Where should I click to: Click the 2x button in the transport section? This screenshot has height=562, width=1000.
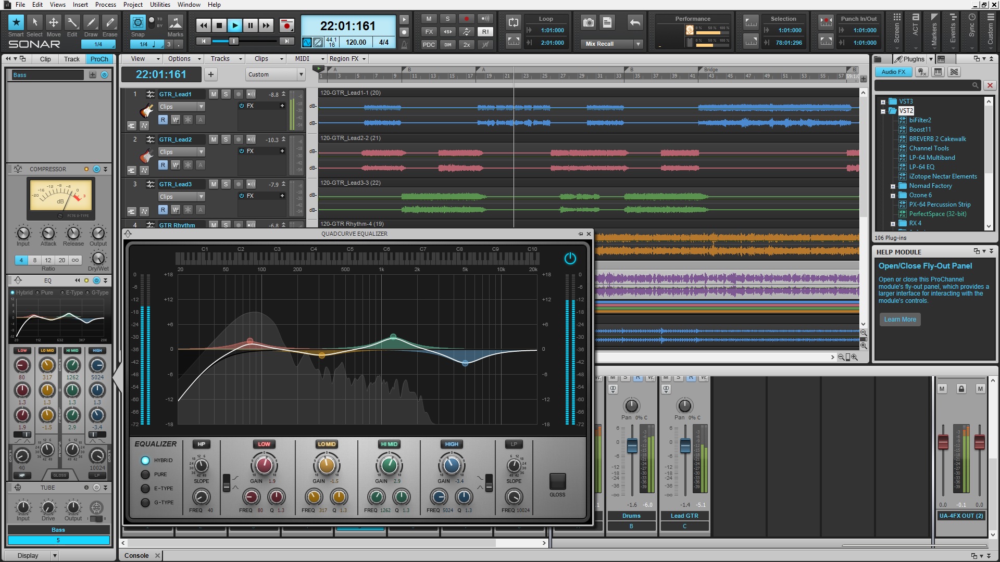click(x=467, y=45)
